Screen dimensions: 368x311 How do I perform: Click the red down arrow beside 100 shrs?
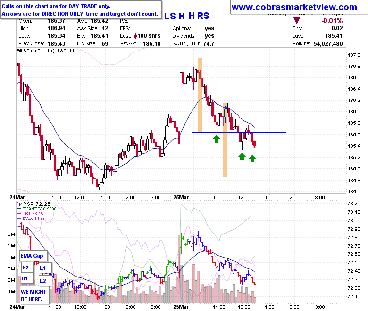pos(135,36)
